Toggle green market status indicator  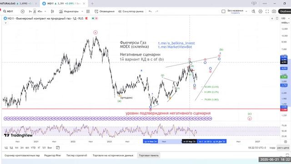click(x=93, y=18)
